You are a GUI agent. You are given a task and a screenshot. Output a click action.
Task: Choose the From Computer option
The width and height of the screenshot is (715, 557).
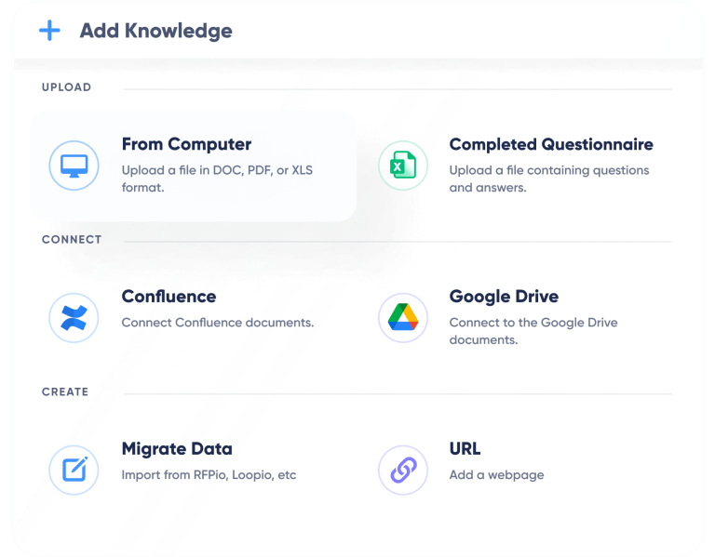[186, 145]
